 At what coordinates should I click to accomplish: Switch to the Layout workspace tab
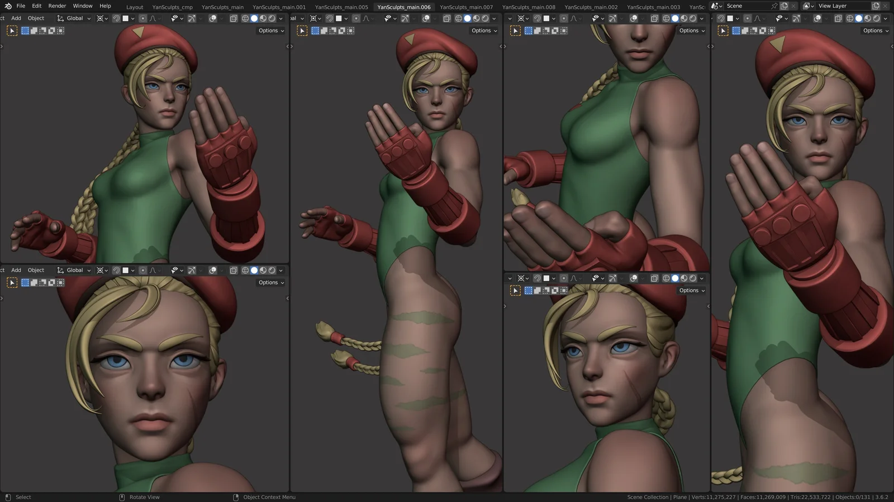tap(135, 7)
